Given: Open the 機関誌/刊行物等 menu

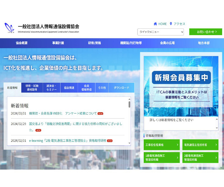Looking at the screenshot, I should coord(131,43).
